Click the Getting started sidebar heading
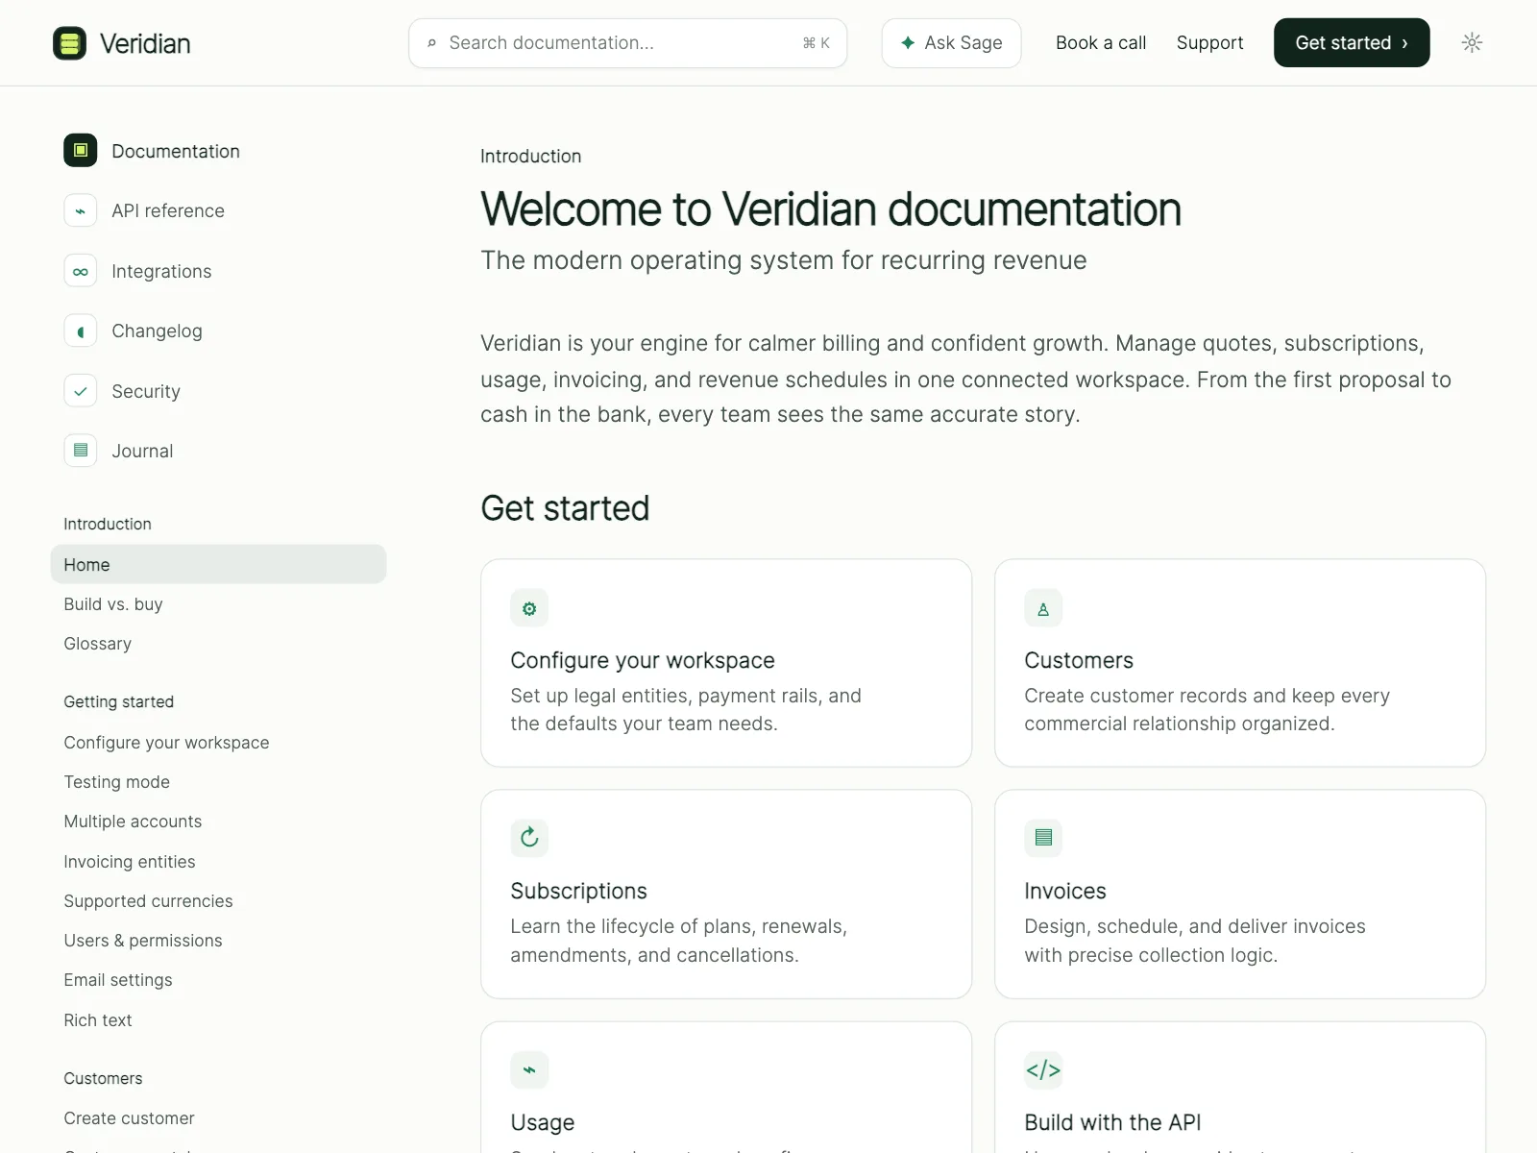Viewport: 1537px width, 1153px height. coord(118,701)
